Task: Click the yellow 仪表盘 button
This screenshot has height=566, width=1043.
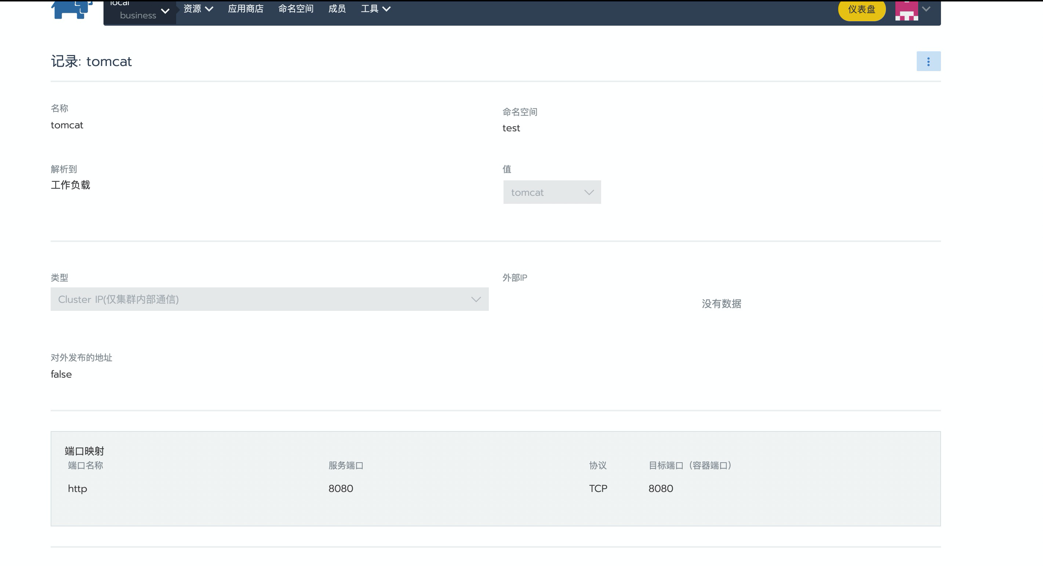Action: click(x=861, y=9)
